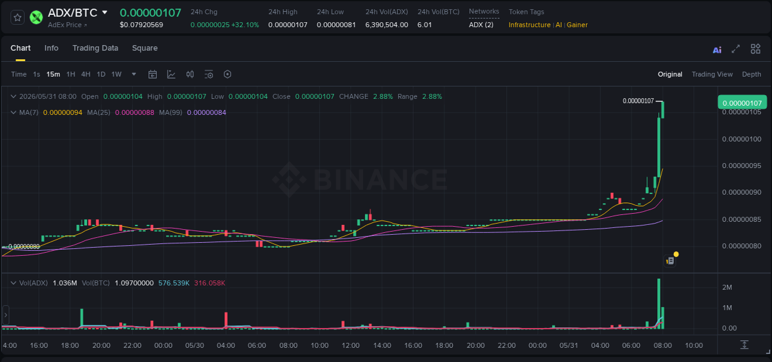Click the 05/30 date on time axis
The image size is (772, 362).
coord(195,345)
